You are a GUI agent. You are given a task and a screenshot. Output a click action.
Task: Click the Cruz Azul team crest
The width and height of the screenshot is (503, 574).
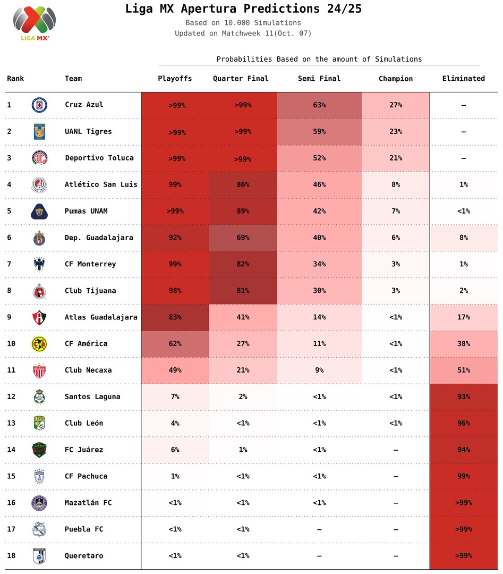39,105
